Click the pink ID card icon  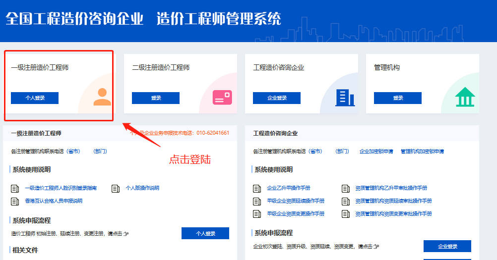click(x=222, y=97)
